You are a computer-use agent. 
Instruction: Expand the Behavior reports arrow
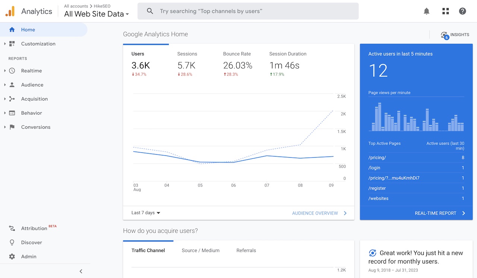(5, 113)
